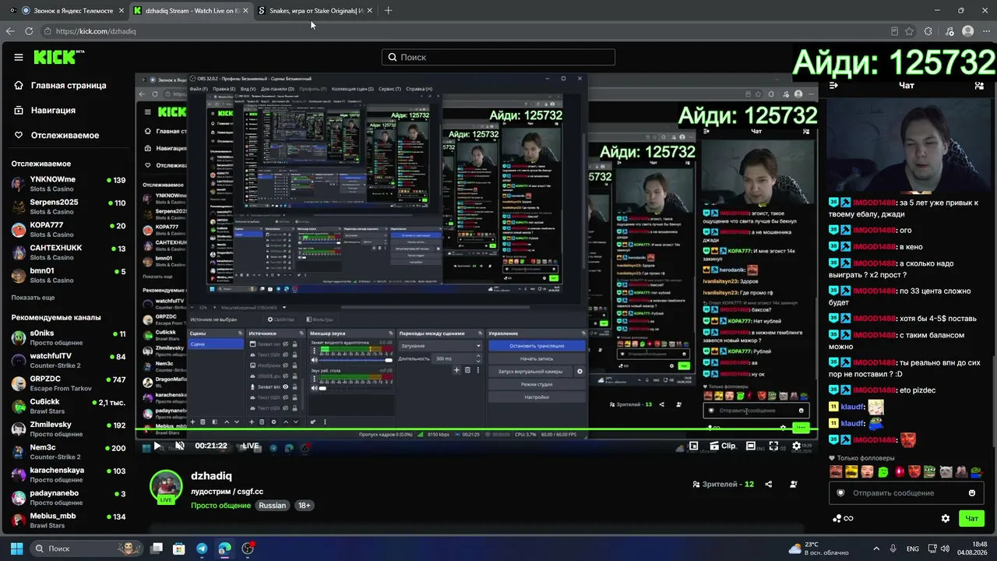Viewport: 997px width, 561px height.
Task: Open followed channel CAHTEXHUKK
Action: [x=68, y=252]
